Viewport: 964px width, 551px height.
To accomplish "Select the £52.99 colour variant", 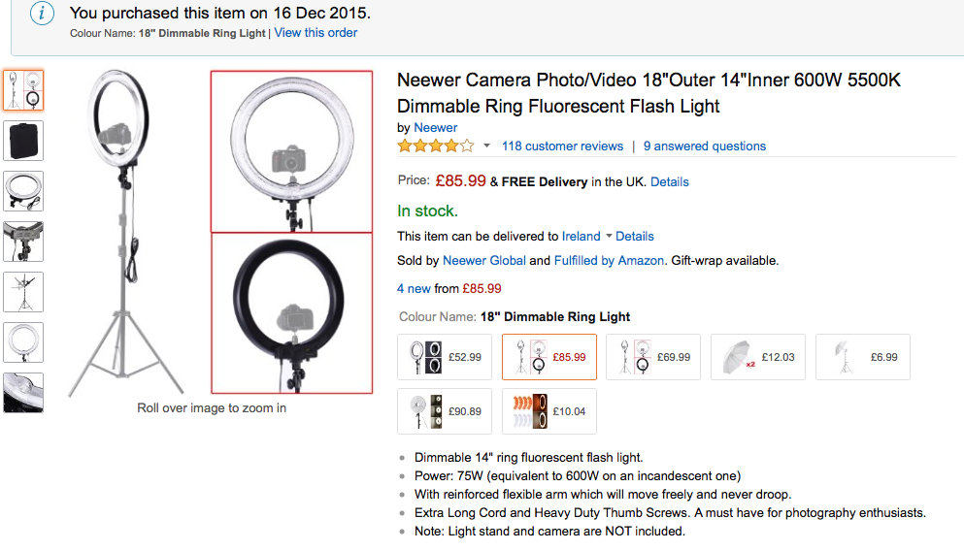I will 445,357.
